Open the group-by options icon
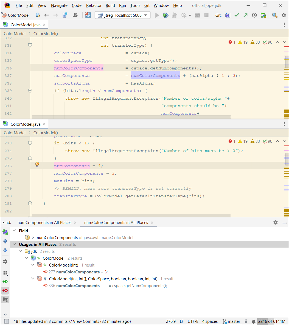289x325 pixels. 5,273
